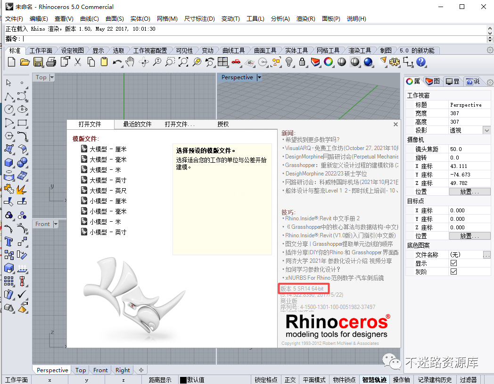Viewport: 494px width, 384px height.
Task: Toggle 锁定格点 in status bar
Action: [266, 380]
